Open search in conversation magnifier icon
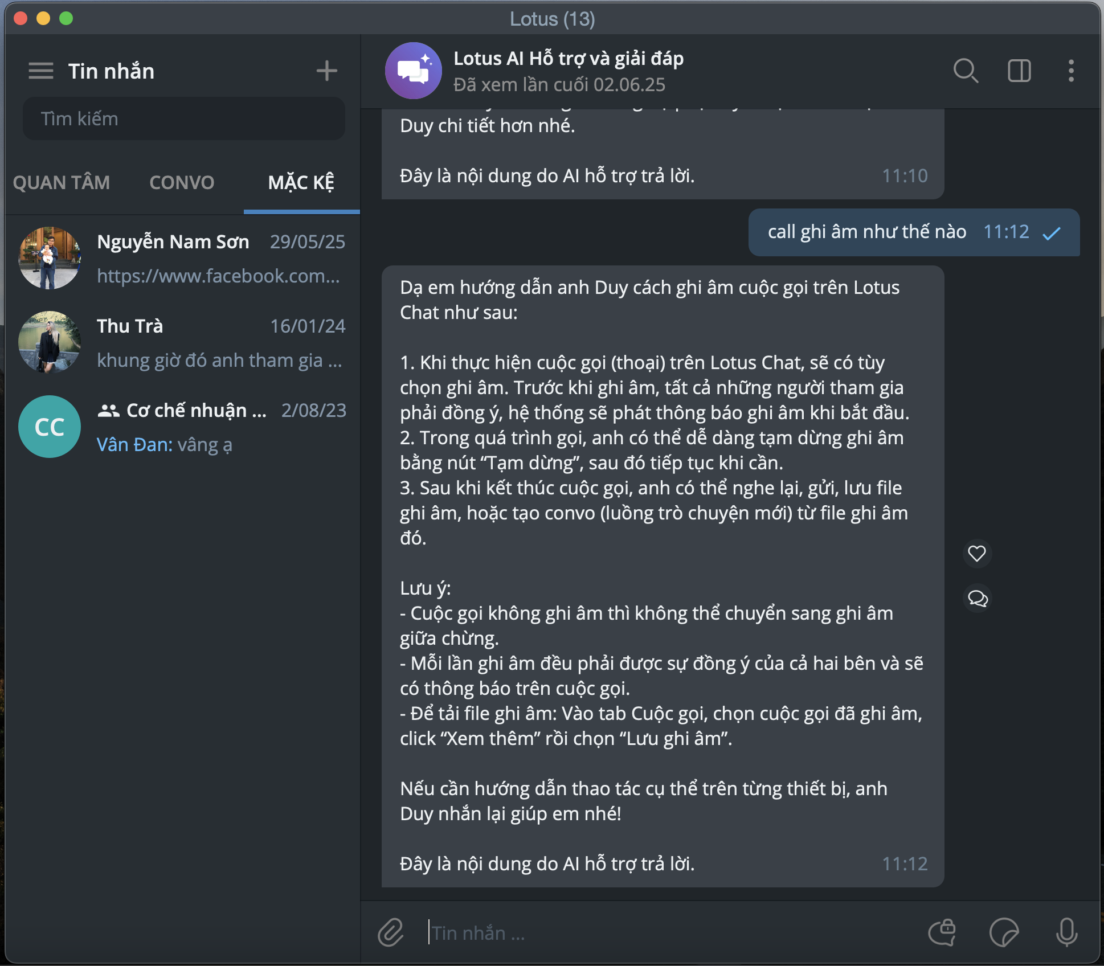1104x966 pixels. click(966, 71)
